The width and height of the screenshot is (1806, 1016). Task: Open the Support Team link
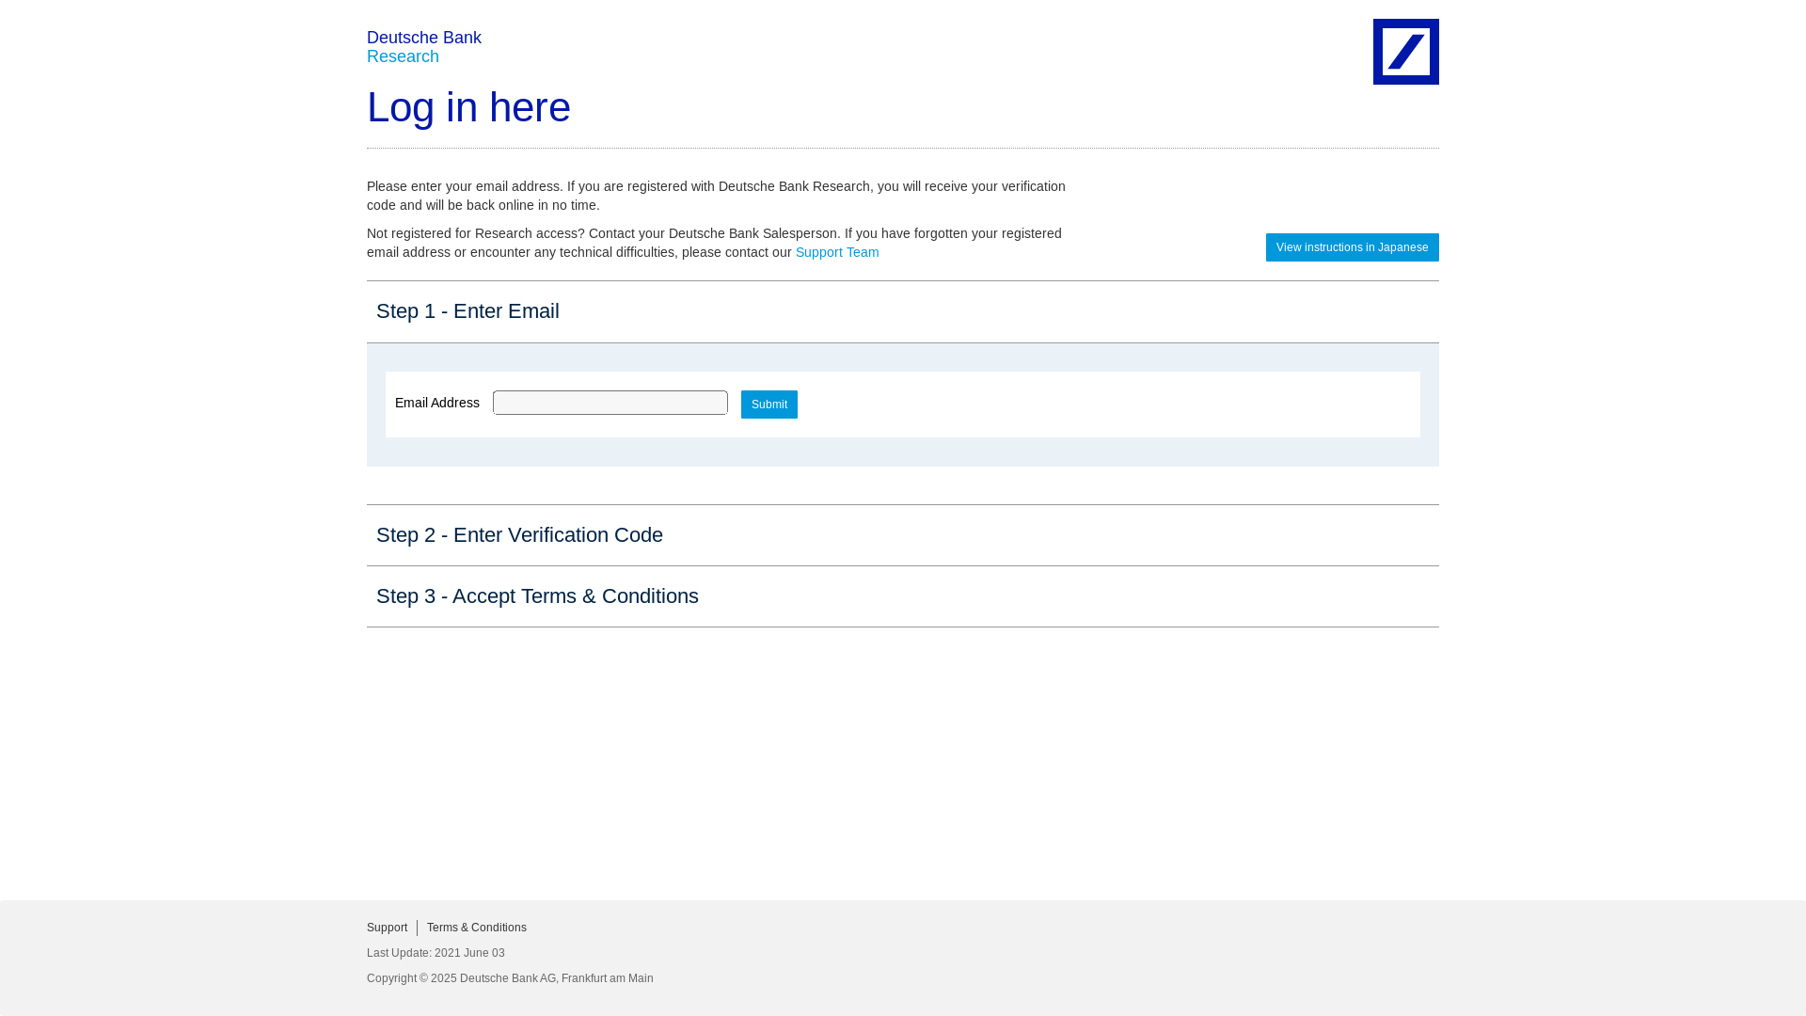[837, 252]
